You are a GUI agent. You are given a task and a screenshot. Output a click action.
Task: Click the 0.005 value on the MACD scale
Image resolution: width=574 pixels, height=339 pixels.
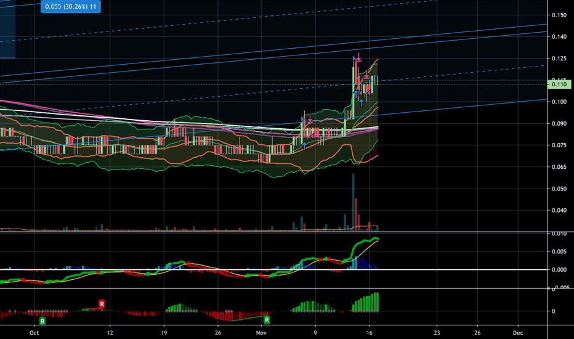point(559,251)
